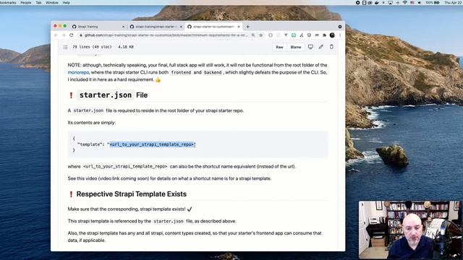Follow the monorepo link

[78, 72]
